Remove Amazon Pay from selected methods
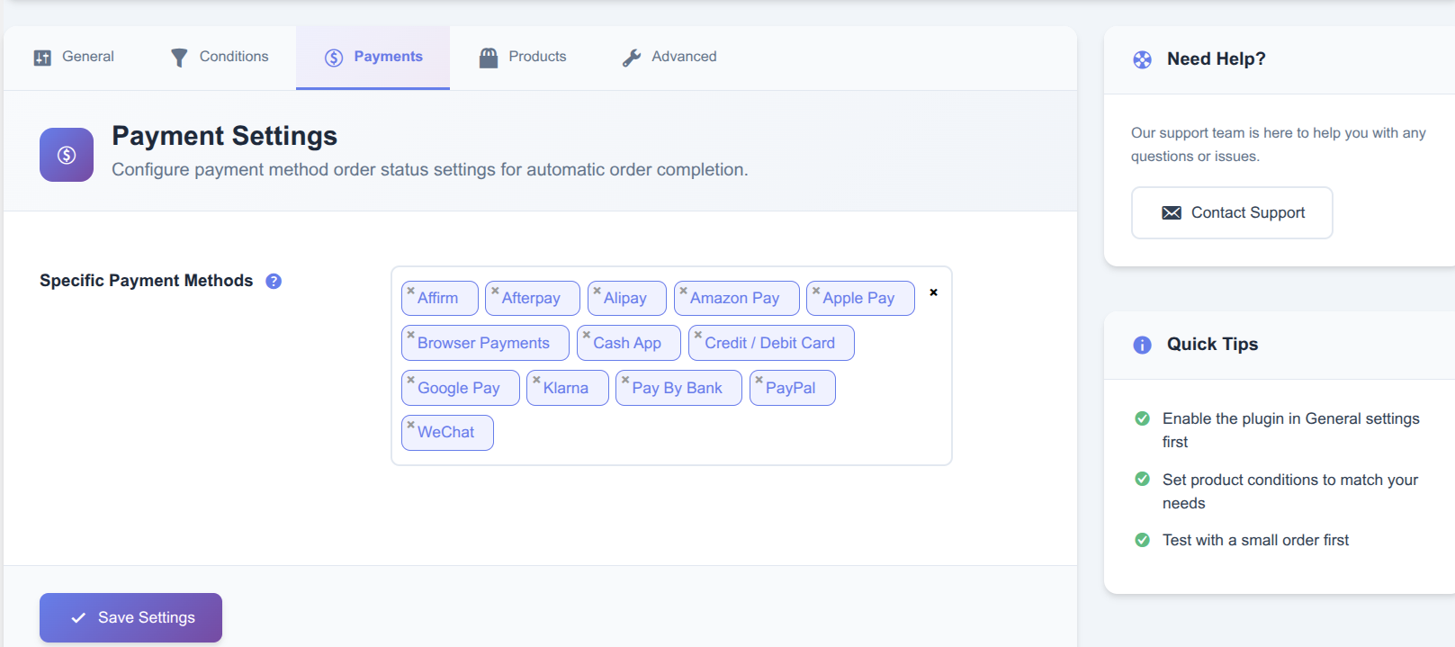 (x=683, y=291)
